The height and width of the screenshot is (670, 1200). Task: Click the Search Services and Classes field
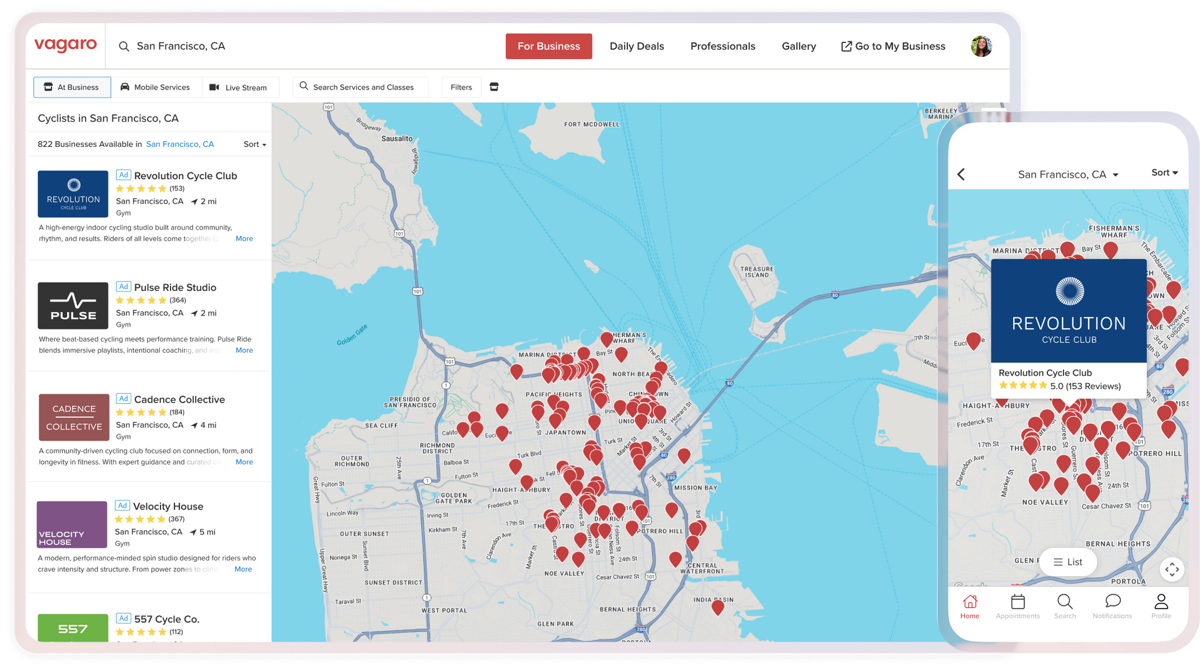click(x=360, y=87)
